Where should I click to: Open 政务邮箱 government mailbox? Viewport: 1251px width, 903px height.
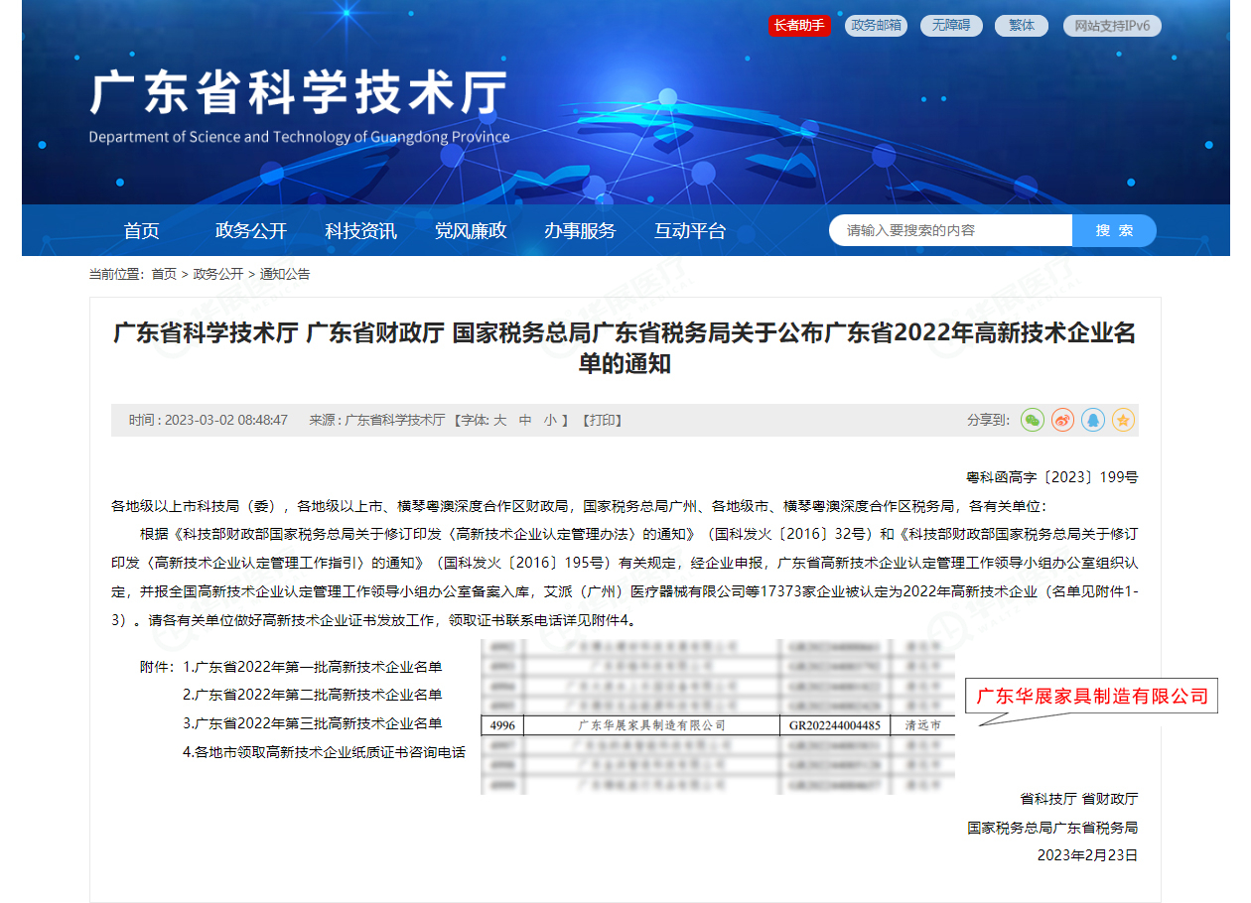click(x=875, y=26)
